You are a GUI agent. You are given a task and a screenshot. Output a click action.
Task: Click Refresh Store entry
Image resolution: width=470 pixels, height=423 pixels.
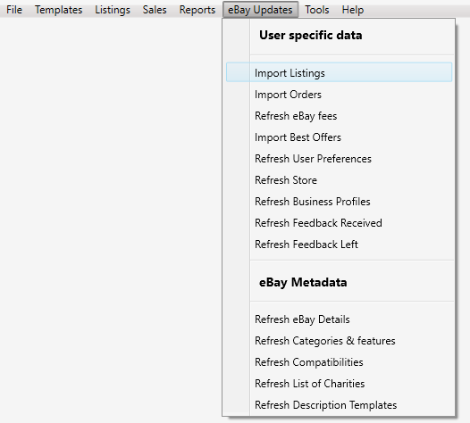(339, 180)
